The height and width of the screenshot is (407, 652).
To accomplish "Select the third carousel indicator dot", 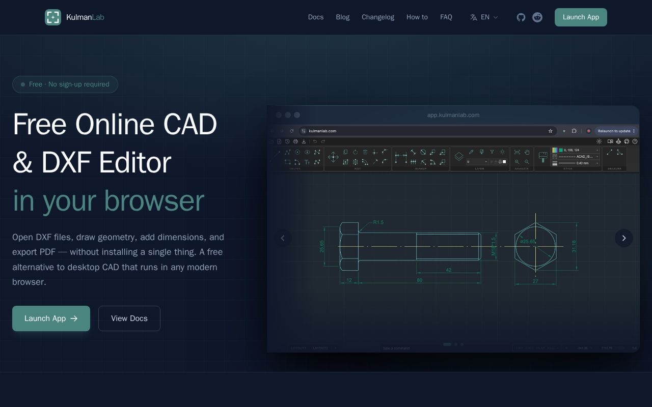I will 462,344.
